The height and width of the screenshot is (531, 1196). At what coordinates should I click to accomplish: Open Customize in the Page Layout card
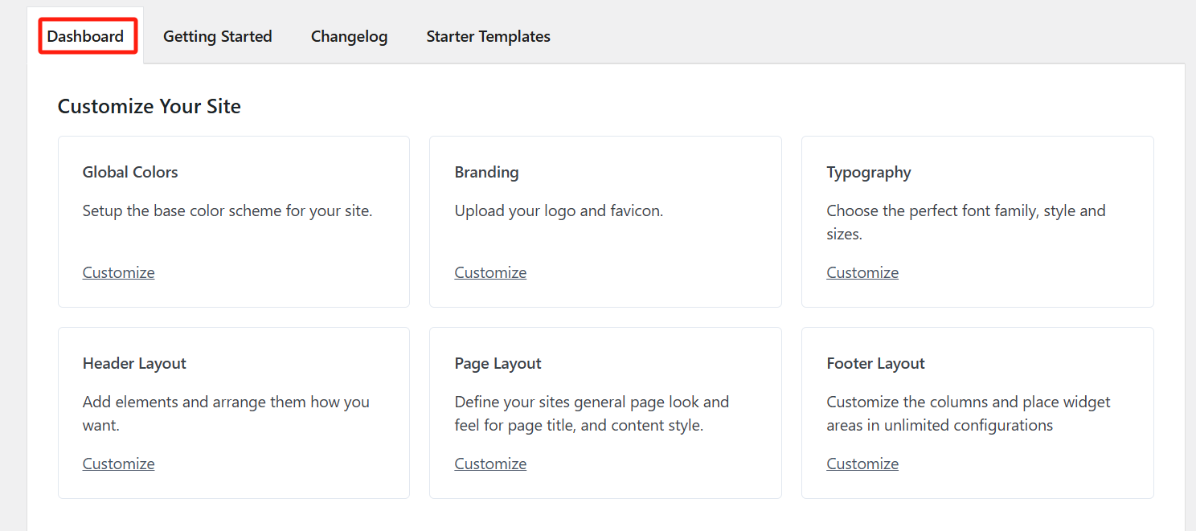coord(490,463)
